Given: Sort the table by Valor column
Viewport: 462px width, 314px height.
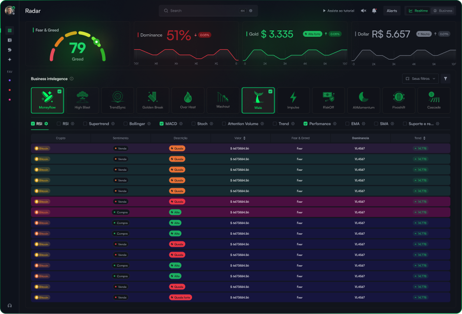Looking at the screenshot, I should tap(239, 138).
